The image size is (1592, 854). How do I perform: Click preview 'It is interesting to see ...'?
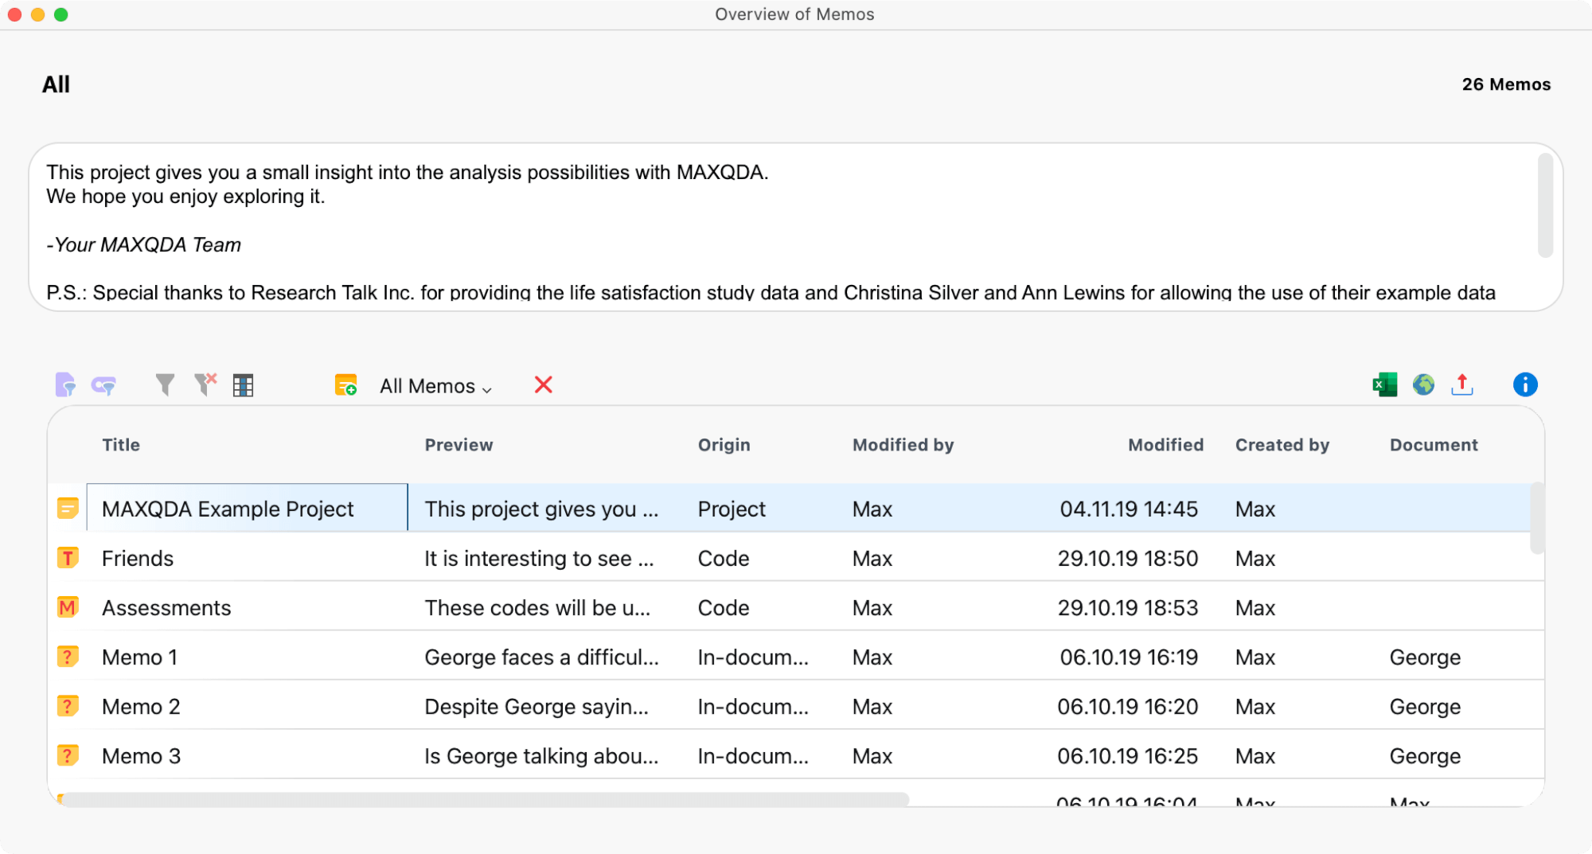tap(539, 559)
